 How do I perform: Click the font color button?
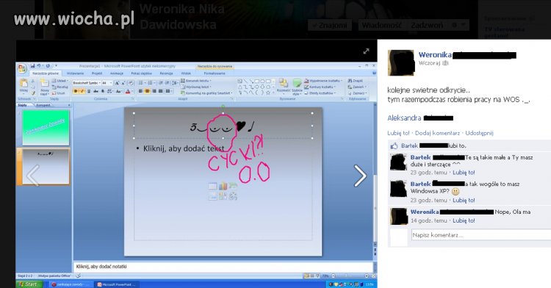[129, 91]
